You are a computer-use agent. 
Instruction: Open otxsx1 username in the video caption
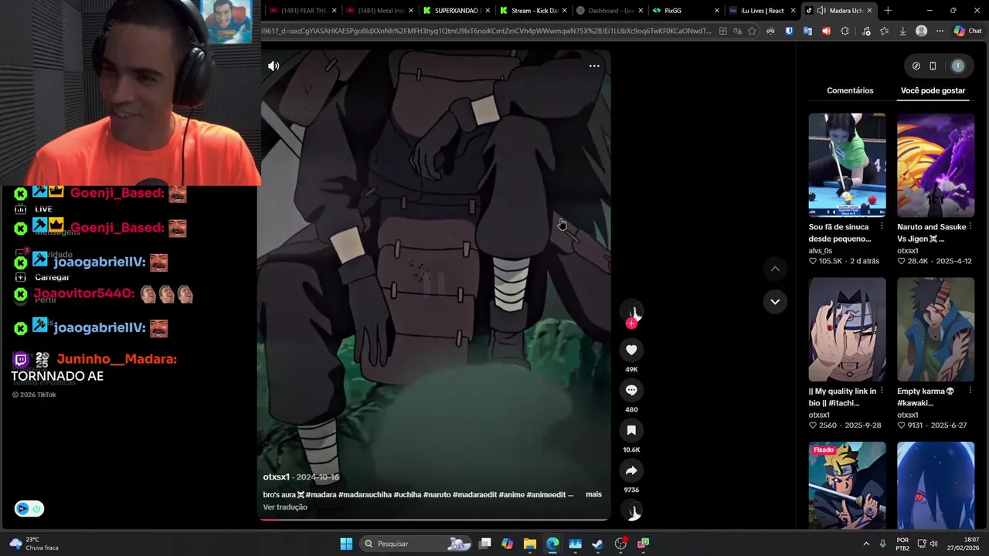pyautogui.click(x=276, y=477)
